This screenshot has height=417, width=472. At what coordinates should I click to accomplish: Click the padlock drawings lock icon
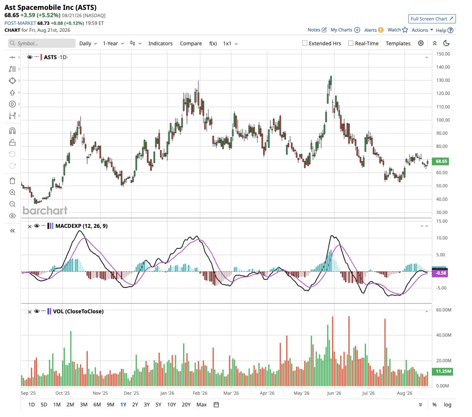[12, 142]
